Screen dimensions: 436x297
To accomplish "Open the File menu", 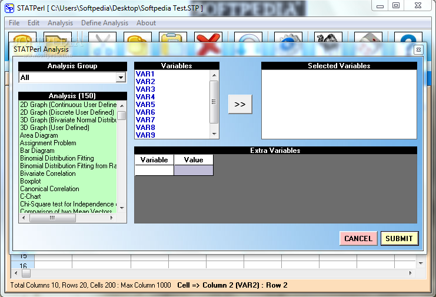I will pyautogui.click(x=14, y=23).
